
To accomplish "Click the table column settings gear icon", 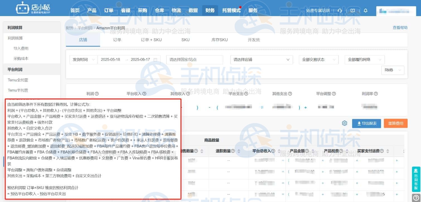I will click(x=345, y=123).
